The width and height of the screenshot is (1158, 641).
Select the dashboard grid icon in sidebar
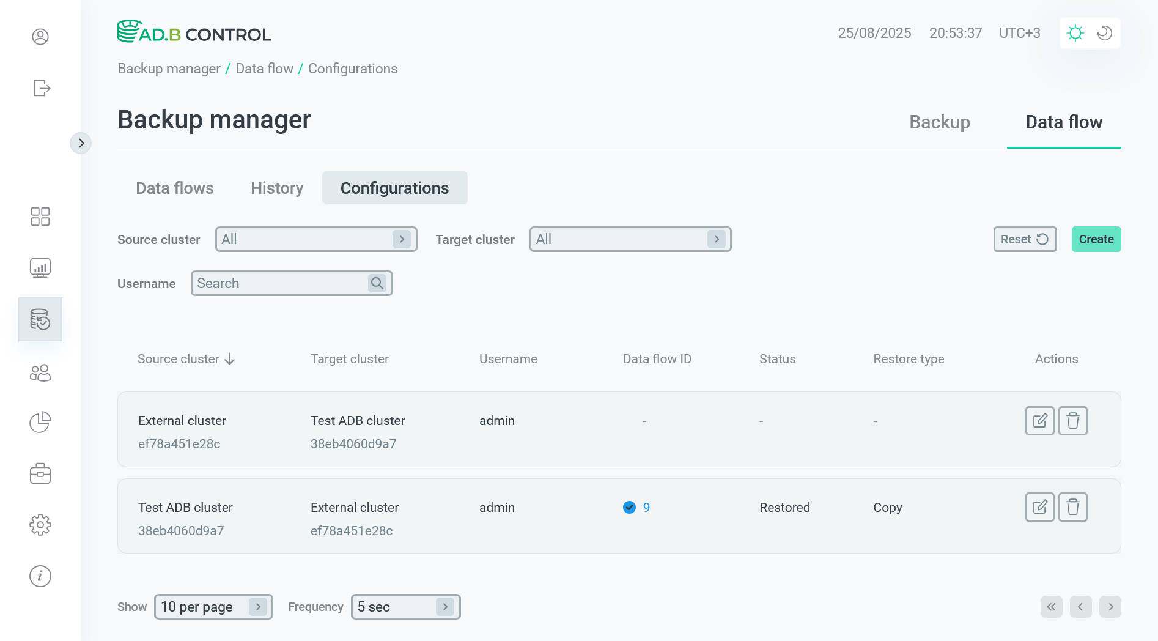coord(40,217)
